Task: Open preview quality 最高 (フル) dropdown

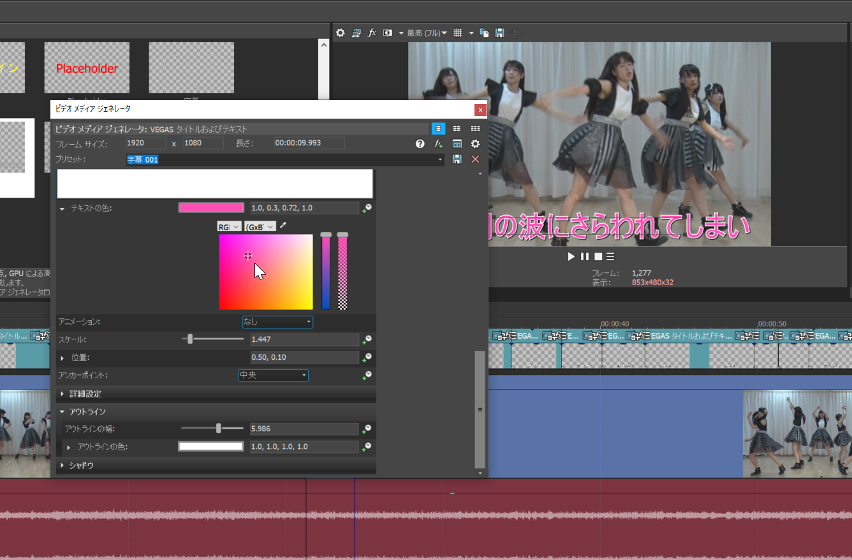Action: click(428, 33)
